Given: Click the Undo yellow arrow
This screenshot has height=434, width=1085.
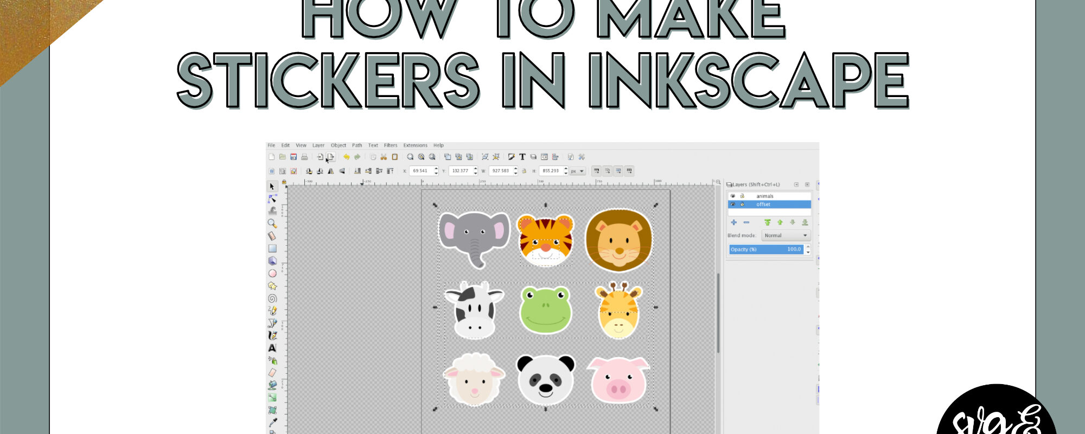Looking at the screenshot, I should point(346,157).
